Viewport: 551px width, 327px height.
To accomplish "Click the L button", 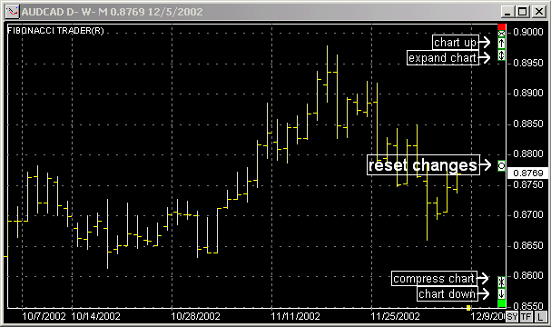I will [540, 316].
